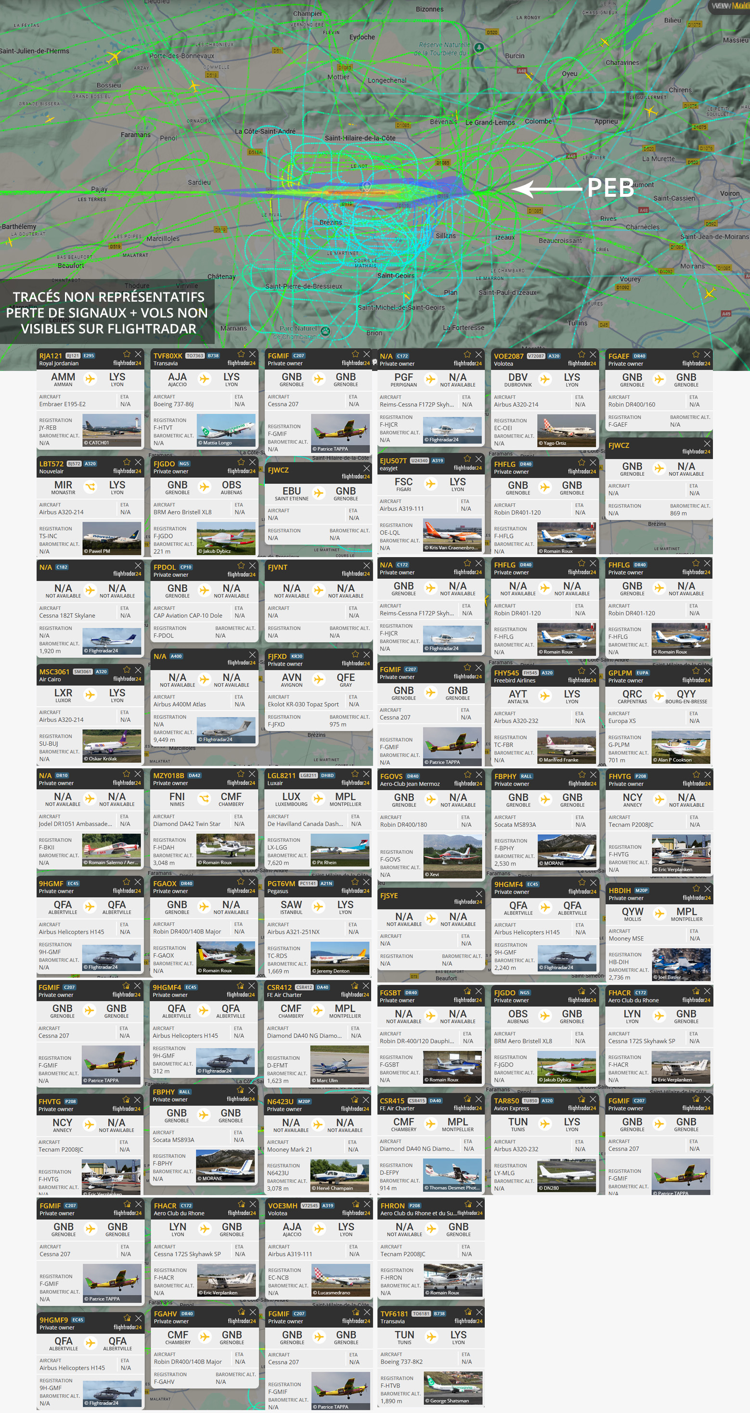Click the flightradar24 logo on MSC3061 card
750x1413 pixels.
tap(127, 678)
